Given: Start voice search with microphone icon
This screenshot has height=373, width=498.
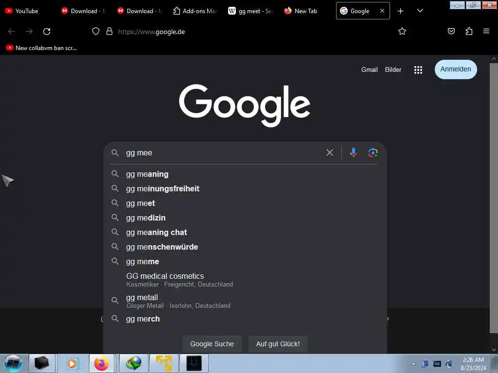Looking at the screenshot, I should point(353,153).
